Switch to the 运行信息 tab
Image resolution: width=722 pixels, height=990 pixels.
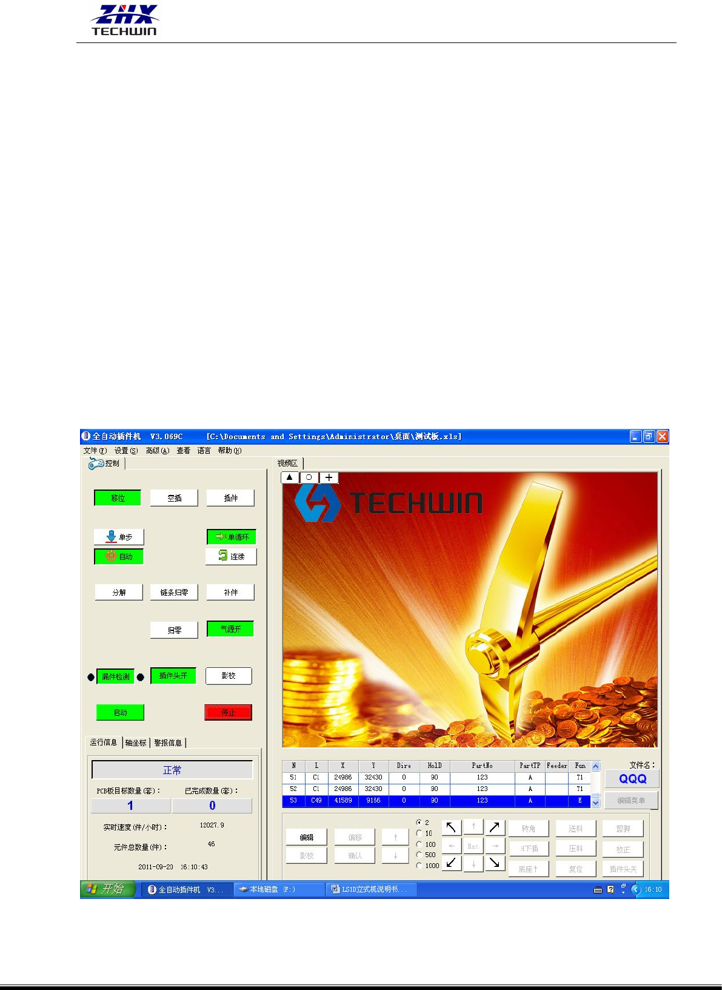click(x=104, y=742)
